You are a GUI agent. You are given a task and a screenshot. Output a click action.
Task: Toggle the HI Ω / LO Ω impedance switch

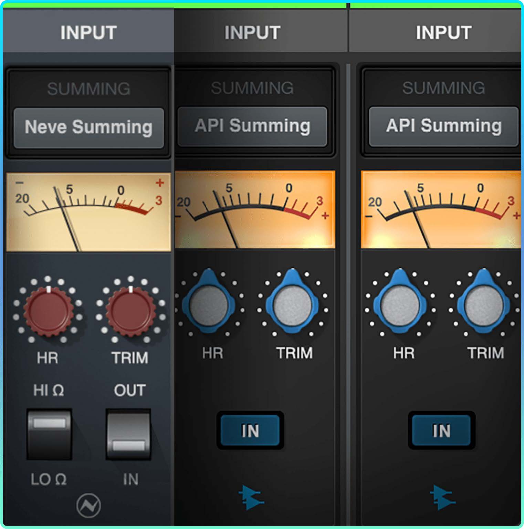[x=49, y=434]
